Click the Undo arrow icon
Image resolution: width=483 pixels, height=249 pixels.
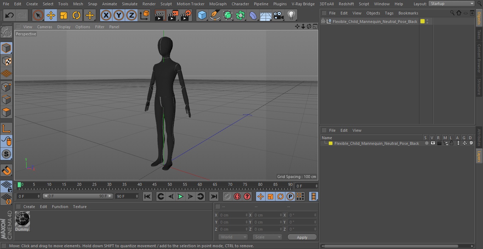click(x=9, y=15)
